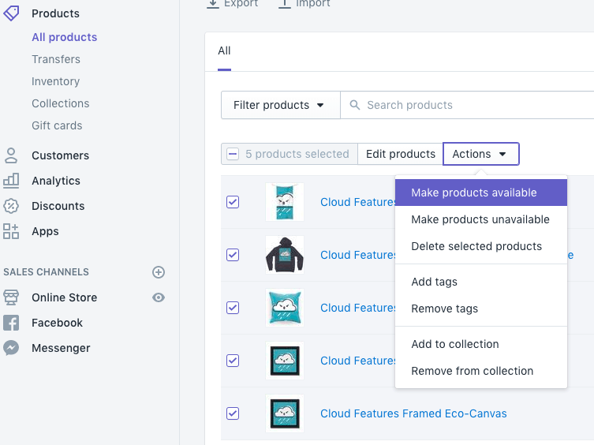Viewport: 594px width, 445px height.
Task: Uncheck the Cloud Features Framed Eco-Canvas checkbox
Action: tap(233, 413)
